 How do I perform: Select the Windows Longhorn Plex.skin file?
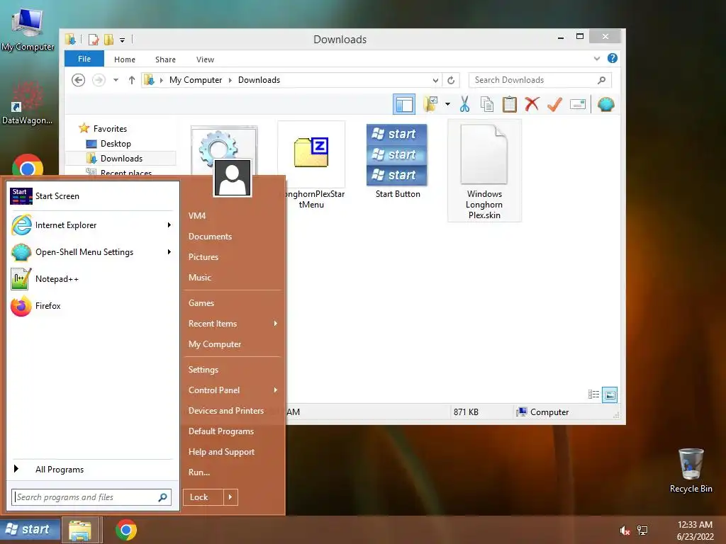[484, 170]
